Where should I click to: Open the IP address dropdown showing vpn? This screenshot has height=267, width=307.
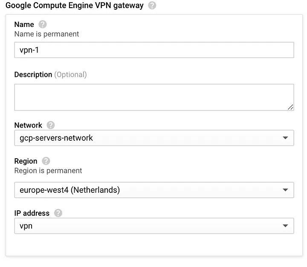tap(154, 226)
